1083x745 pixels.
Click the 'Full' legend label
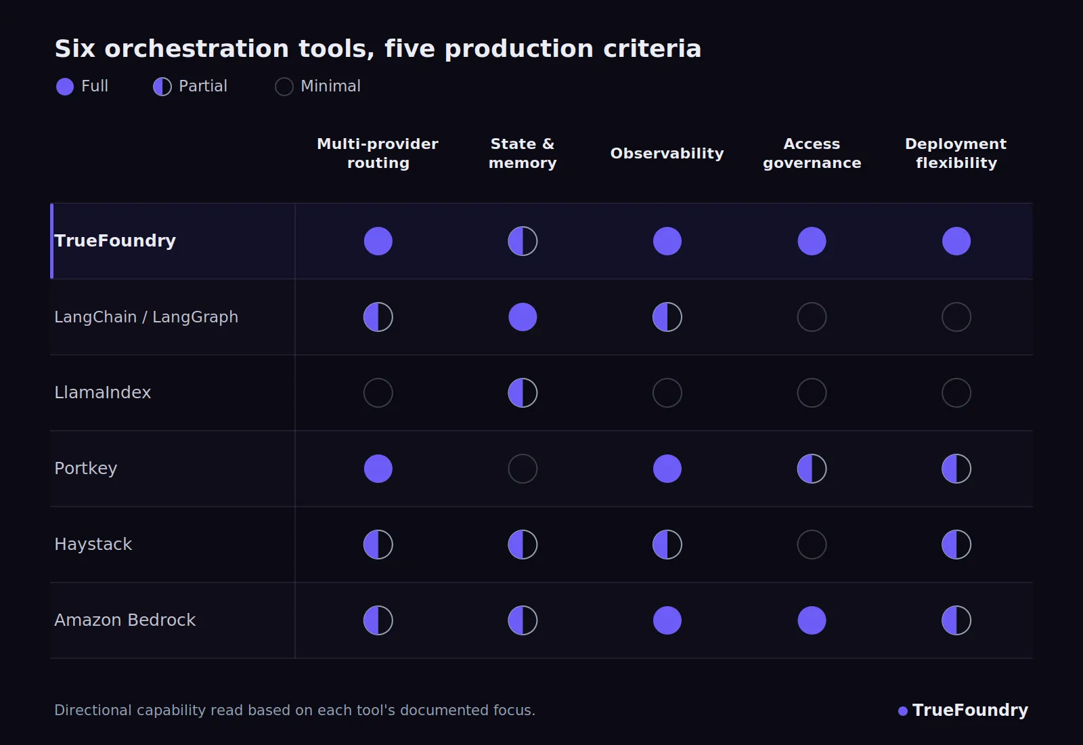(95, 86)
